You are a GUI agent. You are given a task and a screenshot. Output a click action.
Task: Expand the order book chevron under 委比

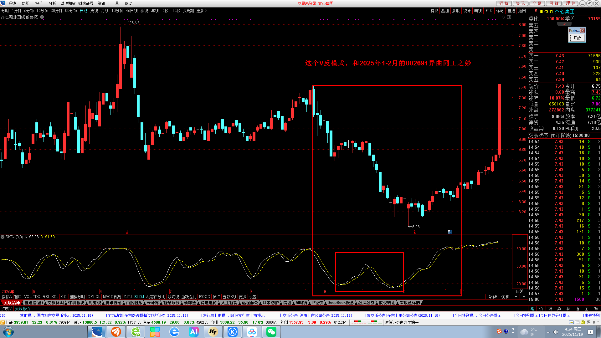pyautogui.click(x=564, y=24)
